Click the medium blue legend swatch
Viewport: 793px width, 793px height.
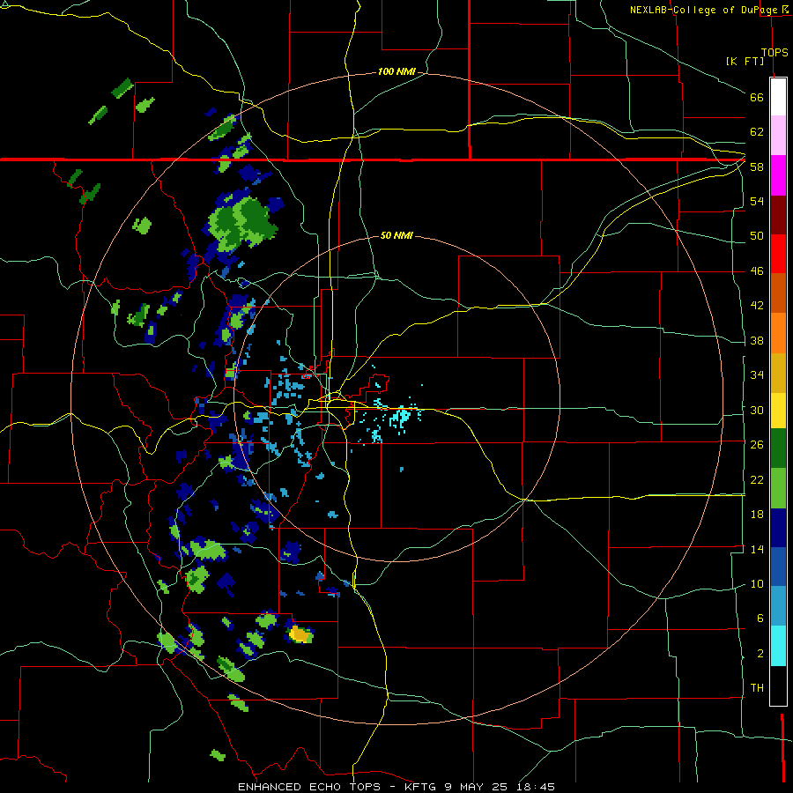(778, 567)
